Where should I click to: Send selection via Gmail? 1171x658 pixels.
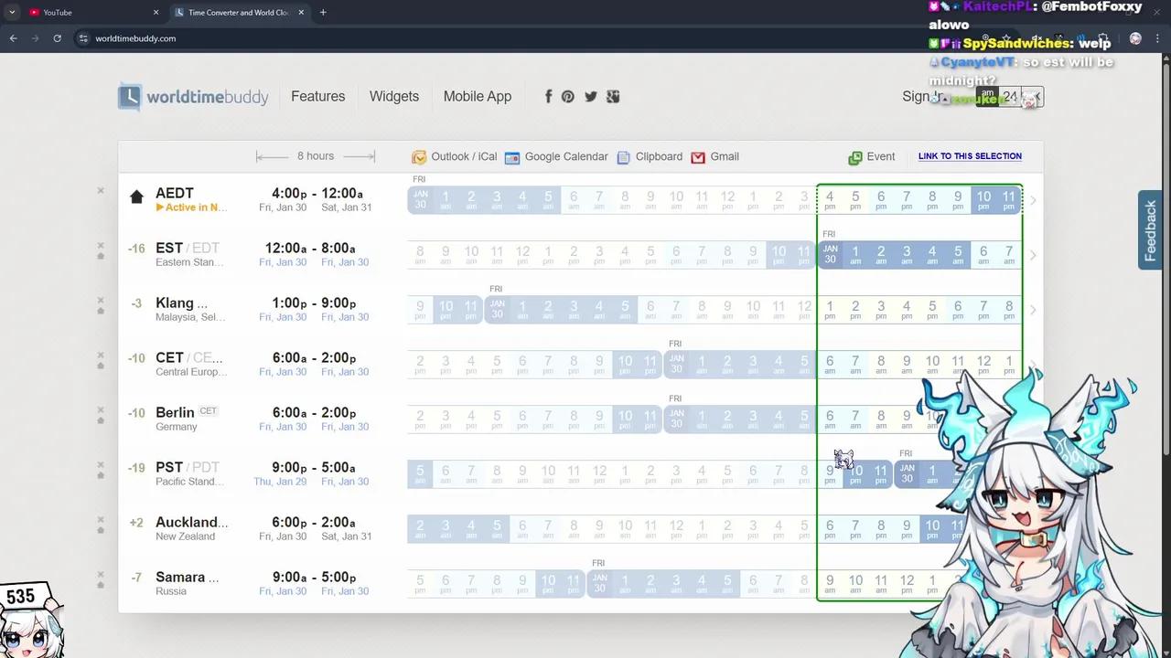click(x=714, y=157)
